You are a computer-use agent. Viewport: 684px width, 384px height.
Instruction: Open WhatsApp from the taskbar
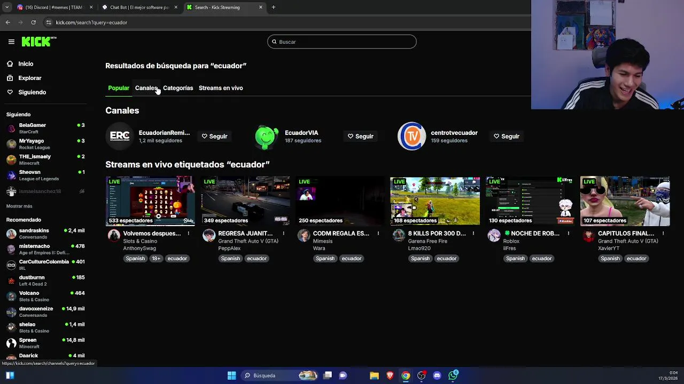click(x=453, y=375)
